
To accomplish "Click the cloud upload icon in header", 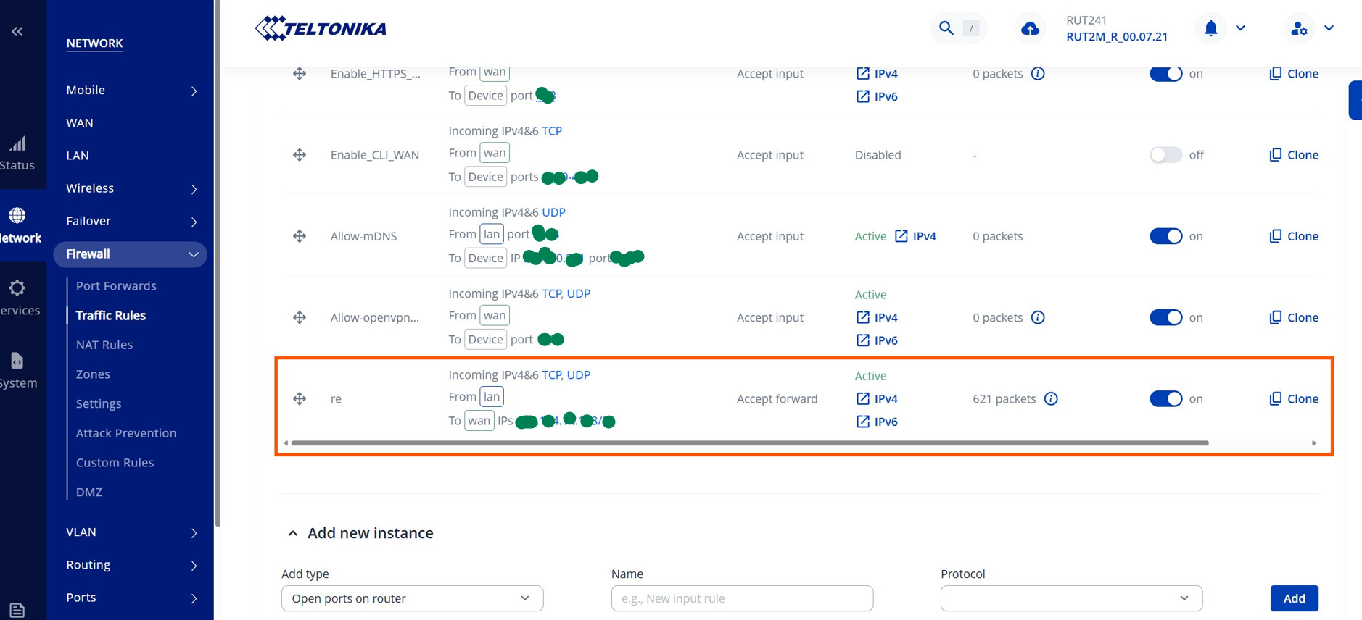I will pos(1030,29).
